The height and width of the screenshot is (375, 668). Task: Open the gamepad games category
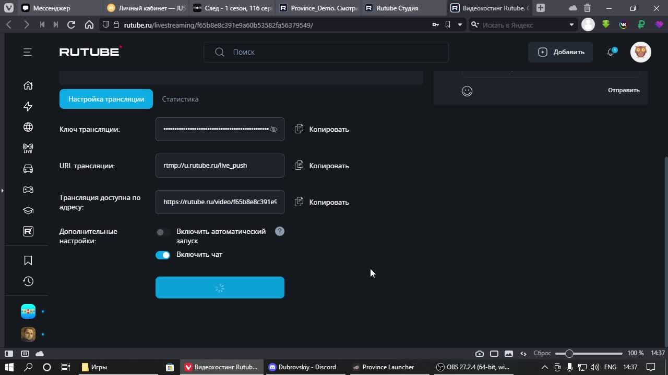(x=28, y=190)
